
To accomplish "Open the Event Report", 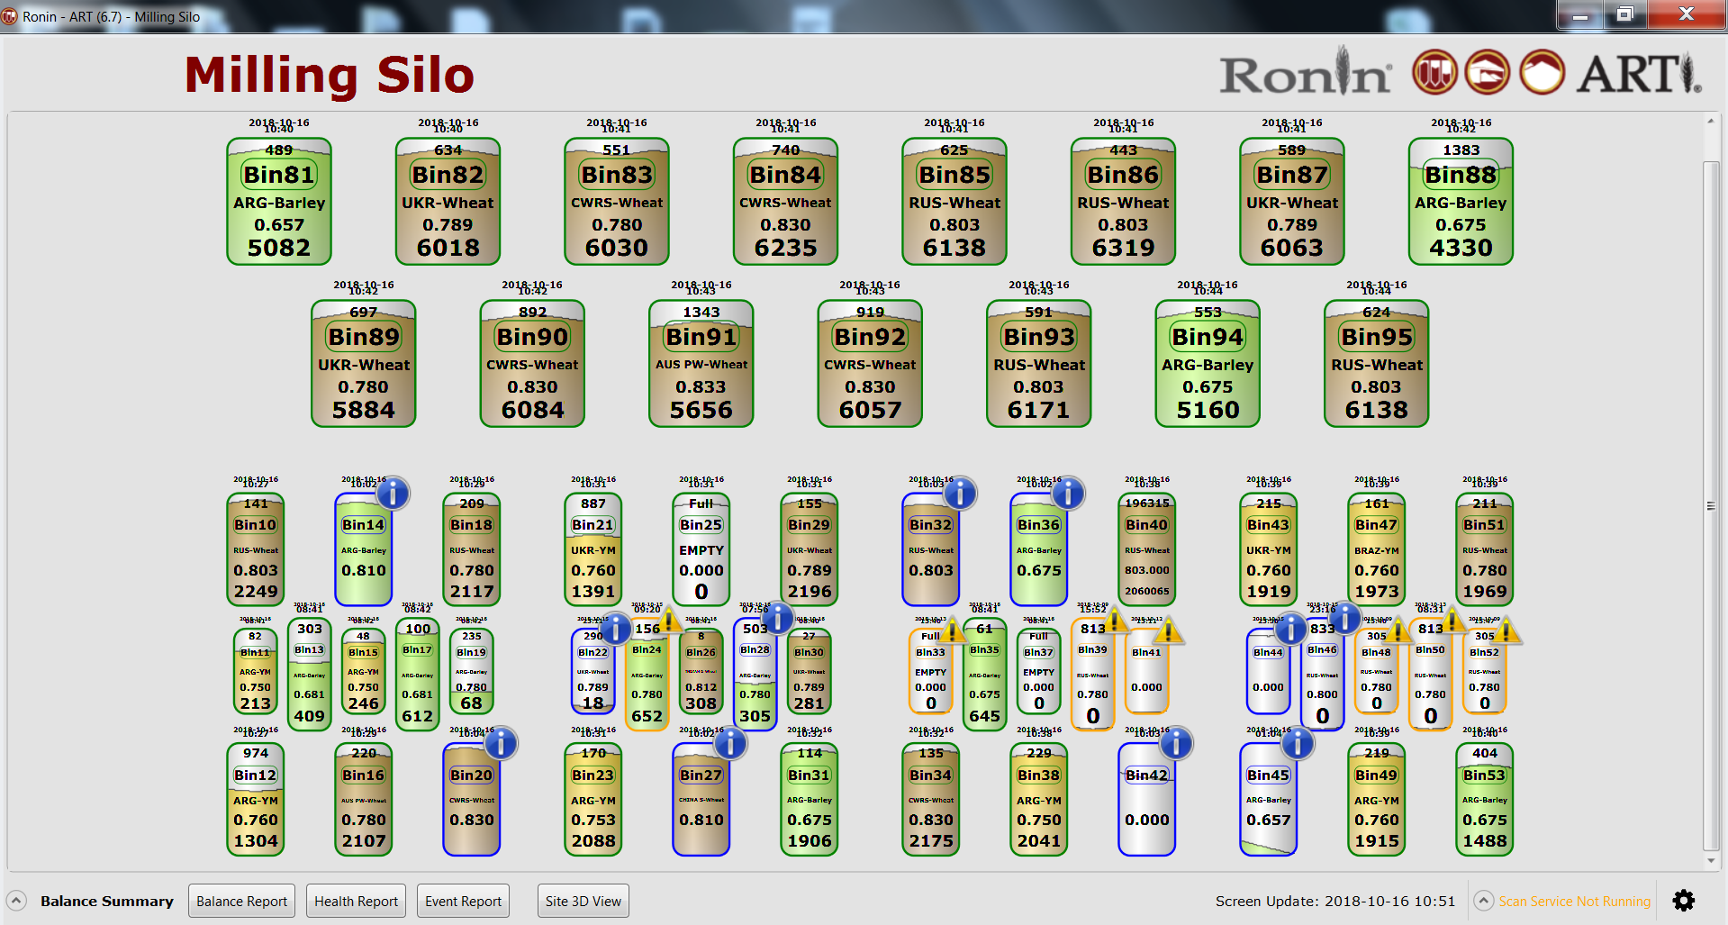I will 463,901.
